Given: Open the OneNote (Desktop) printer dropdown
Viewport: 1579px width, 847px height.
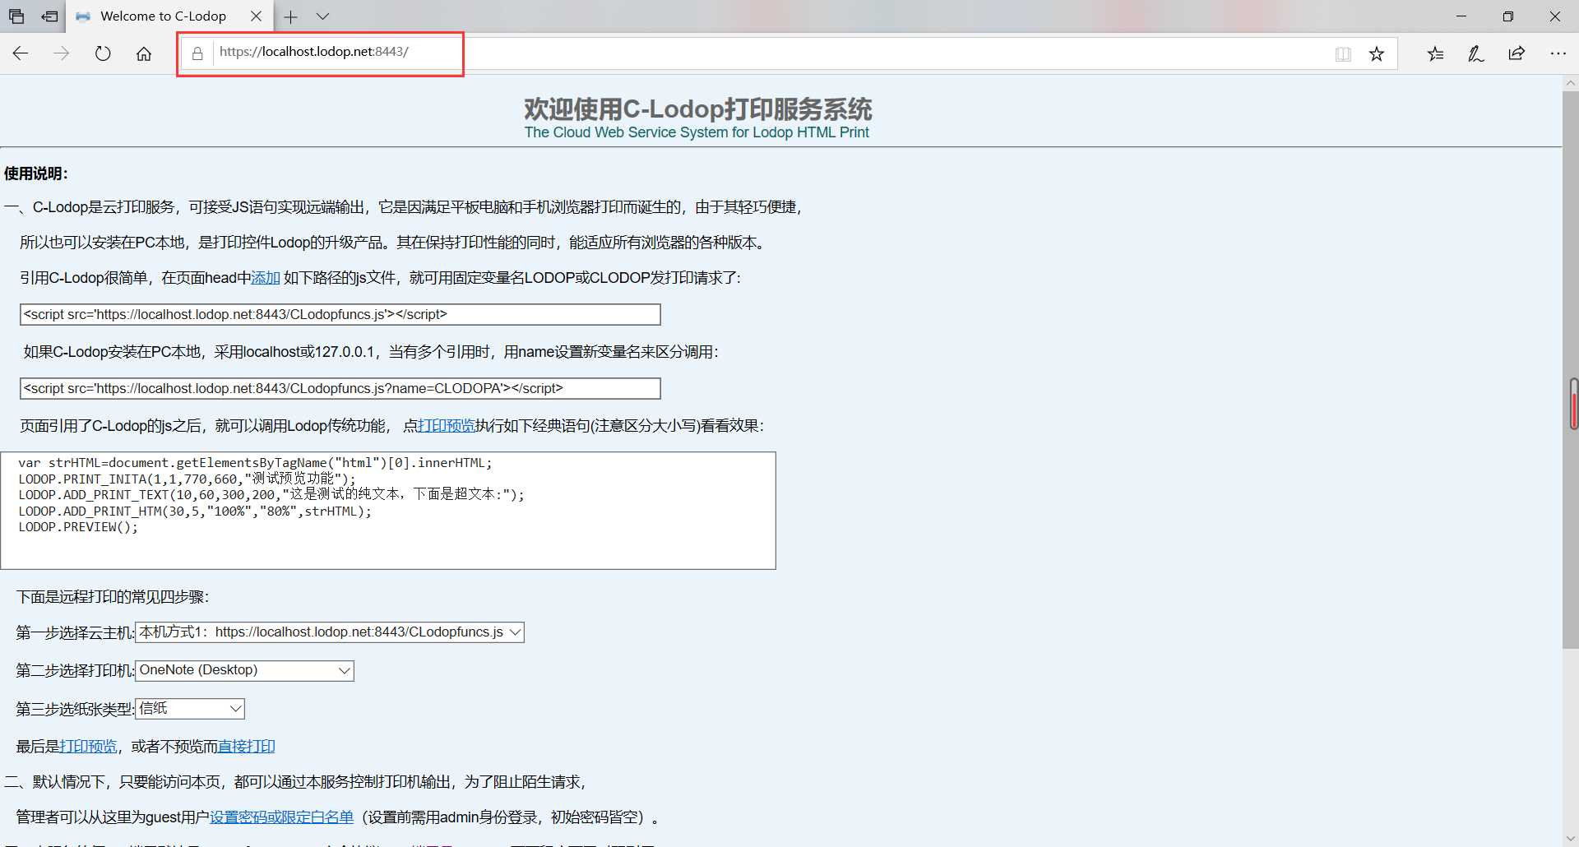Looking at the screenshot, I should tap(244, 670).
